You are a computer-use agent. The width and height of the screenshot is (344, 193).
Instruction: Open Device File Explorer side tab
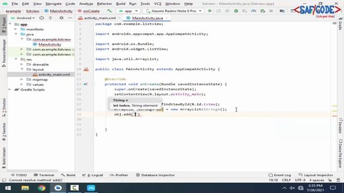[340, 154]
